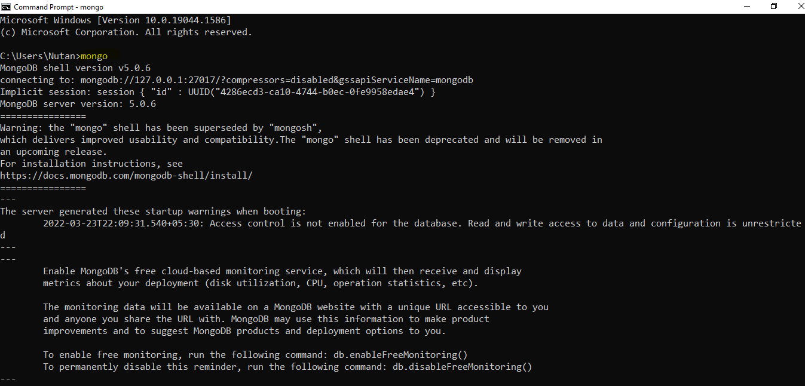Click the 'Command Prompt - mongo' title text
The image size is (805, 386).
click(x=59, y=7)
